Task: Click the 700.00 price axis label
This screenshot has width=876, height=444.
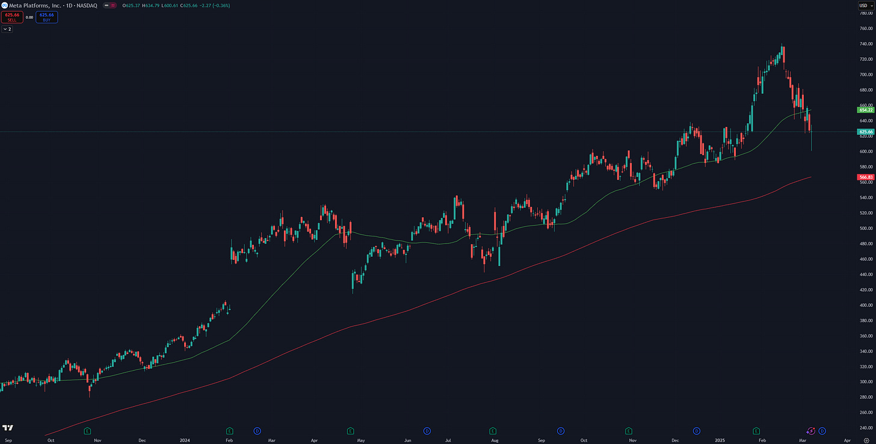Action: tap(865, 75)
